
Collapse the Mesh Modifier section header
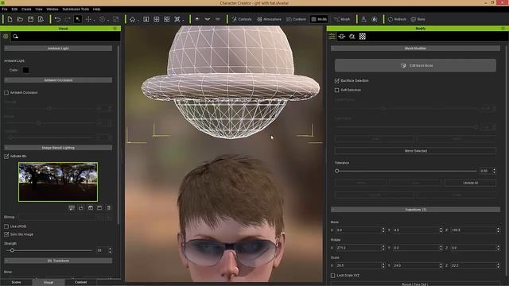point(415,48)
